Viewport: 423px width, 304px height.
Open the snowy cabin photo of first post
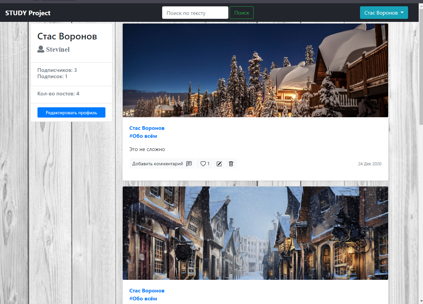point(255,70)
